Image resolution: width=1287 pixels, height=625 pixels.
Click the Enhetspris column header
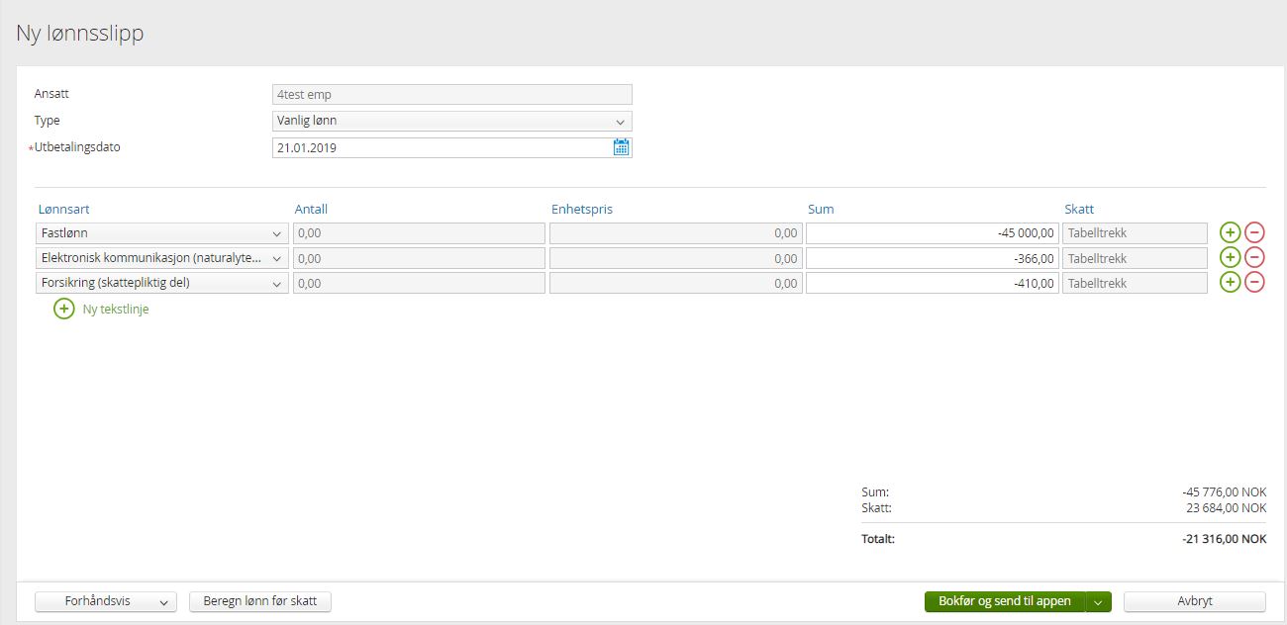582,210
